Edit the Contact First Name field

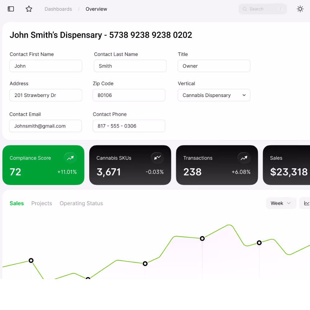tap(46, 66)
